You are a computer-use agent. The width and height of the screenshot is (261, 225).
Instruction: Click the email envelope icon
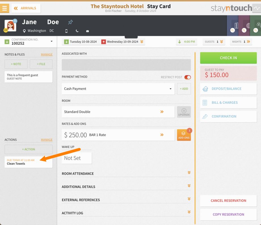[x=88, y=31]
